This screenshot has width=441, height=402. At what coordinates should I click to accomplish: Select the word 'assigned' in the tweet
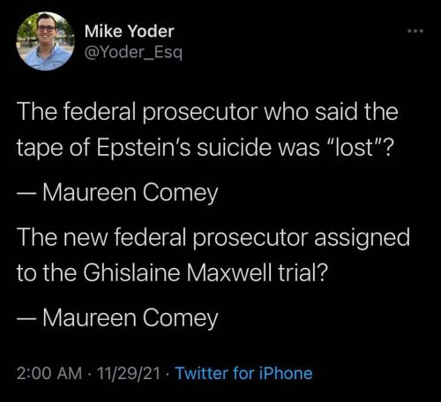pos(362,238)
